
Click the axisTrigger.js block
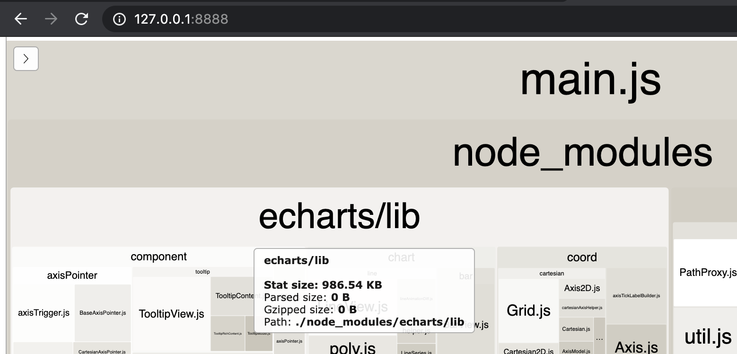(x=43, y=312)
